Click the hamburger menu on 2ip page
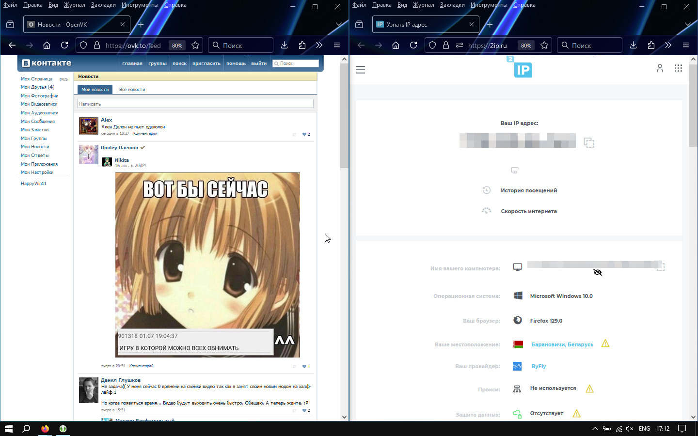The height and width of the screenshot is (436, 698). point(360,70)
